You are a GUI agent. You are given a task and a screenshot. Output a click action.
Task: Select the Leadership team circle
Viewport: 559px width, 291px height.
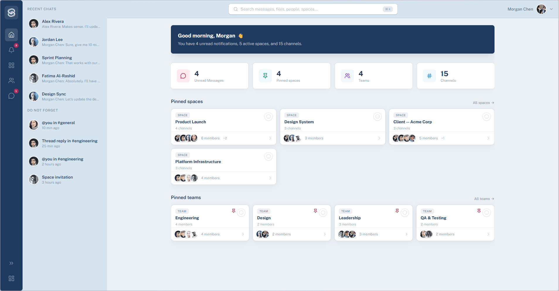pos(405,213)
